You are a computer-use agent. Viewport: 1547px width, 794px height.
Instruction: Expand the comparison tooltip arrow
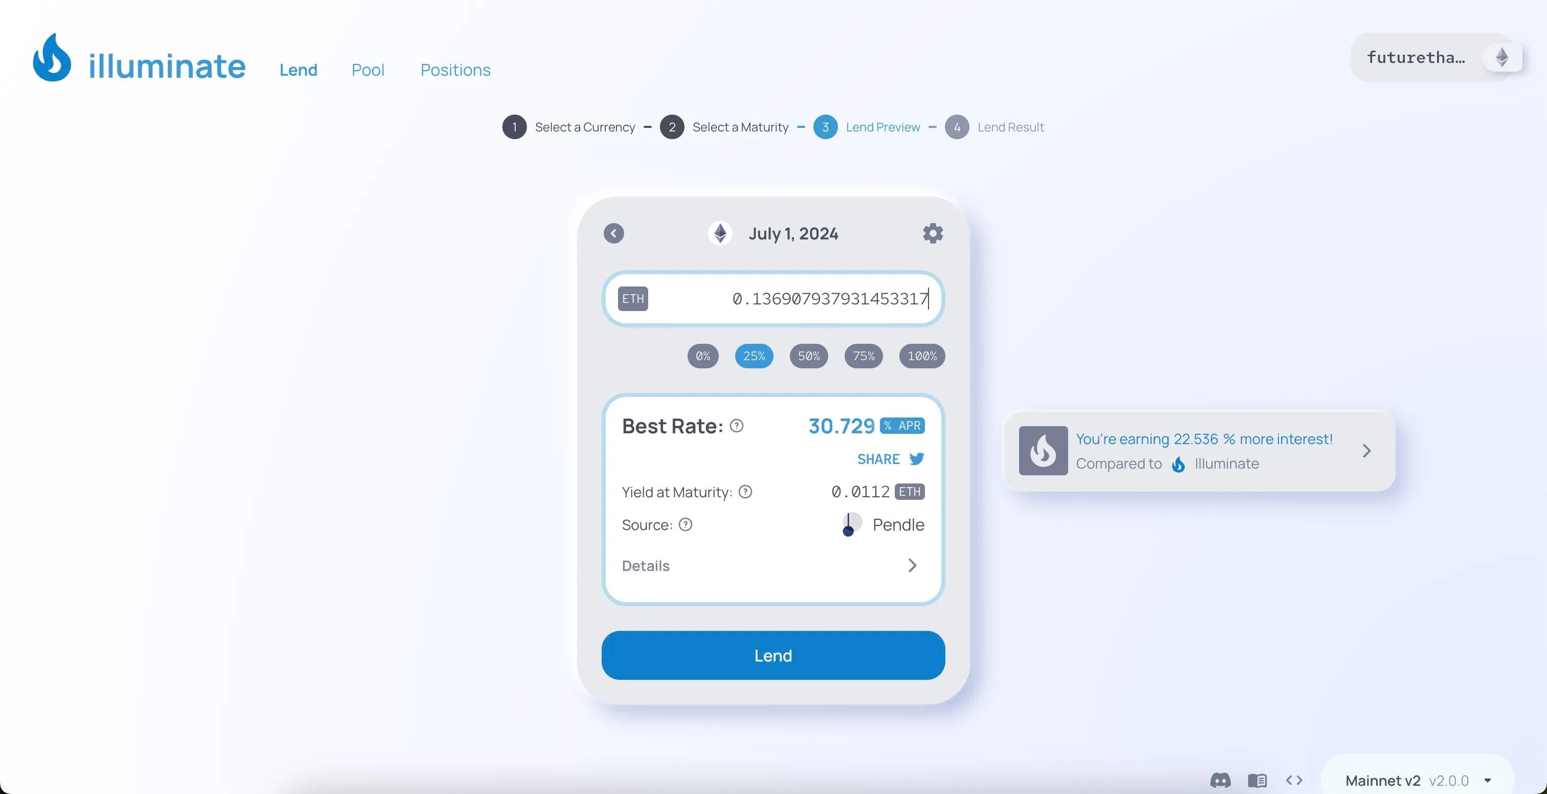coord(1367,450)
